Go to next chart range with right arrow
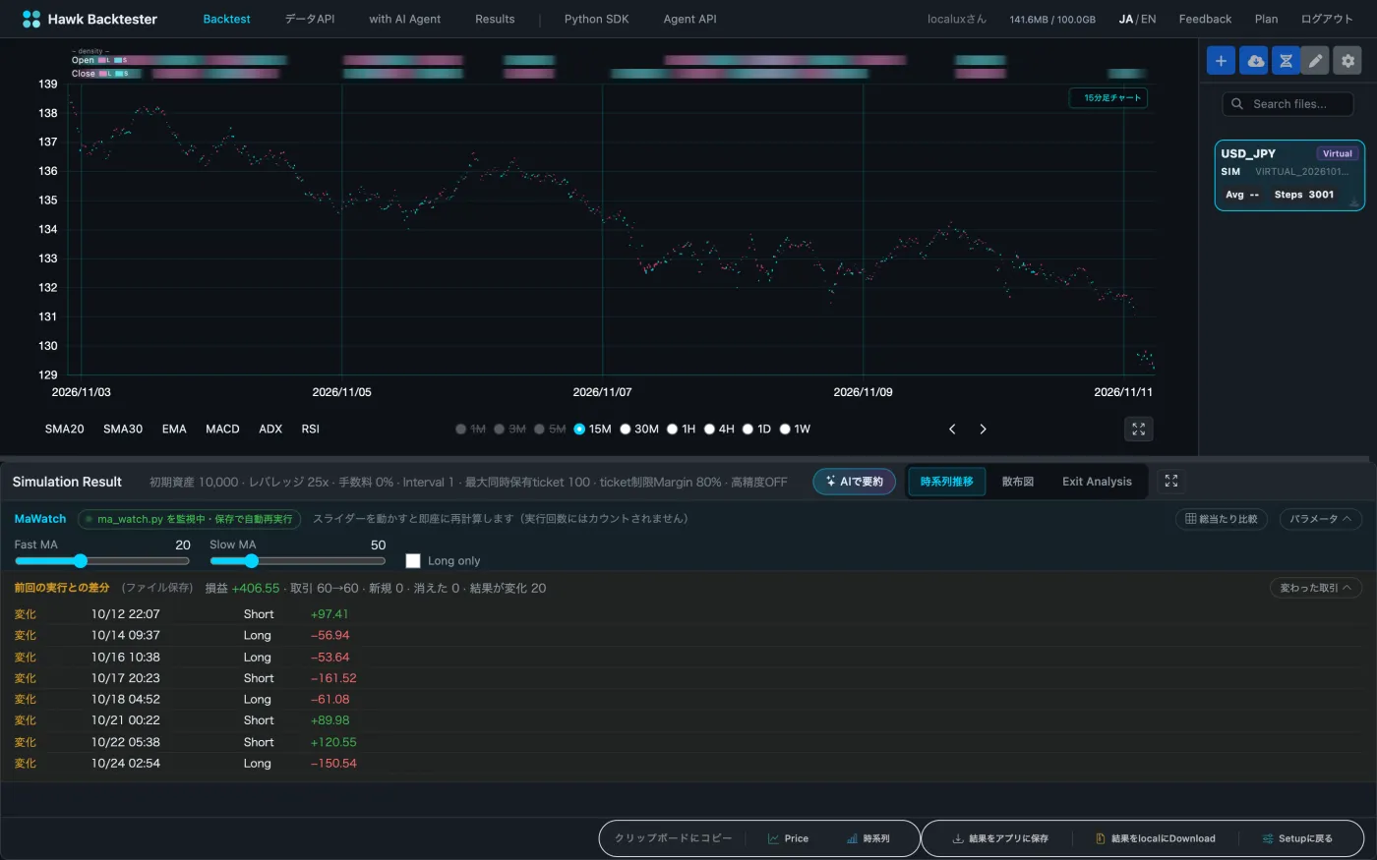 tap(983, 429)
